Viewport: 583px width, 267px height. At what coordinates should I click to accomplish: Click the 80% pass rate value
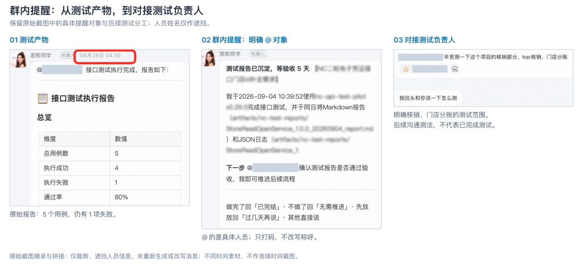[x=121, y=197]
